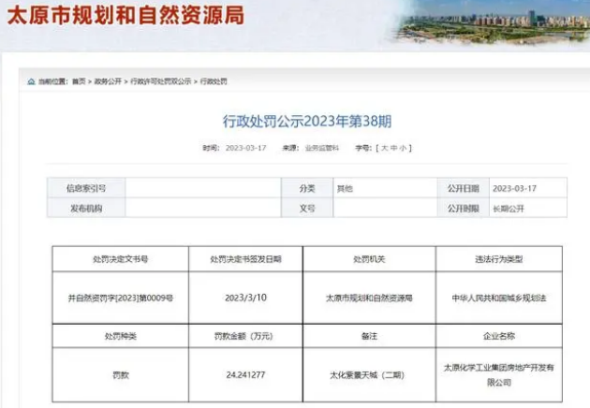Click the 信息索引号 value cell
The image size is (590, 408).
click(203, 188)
